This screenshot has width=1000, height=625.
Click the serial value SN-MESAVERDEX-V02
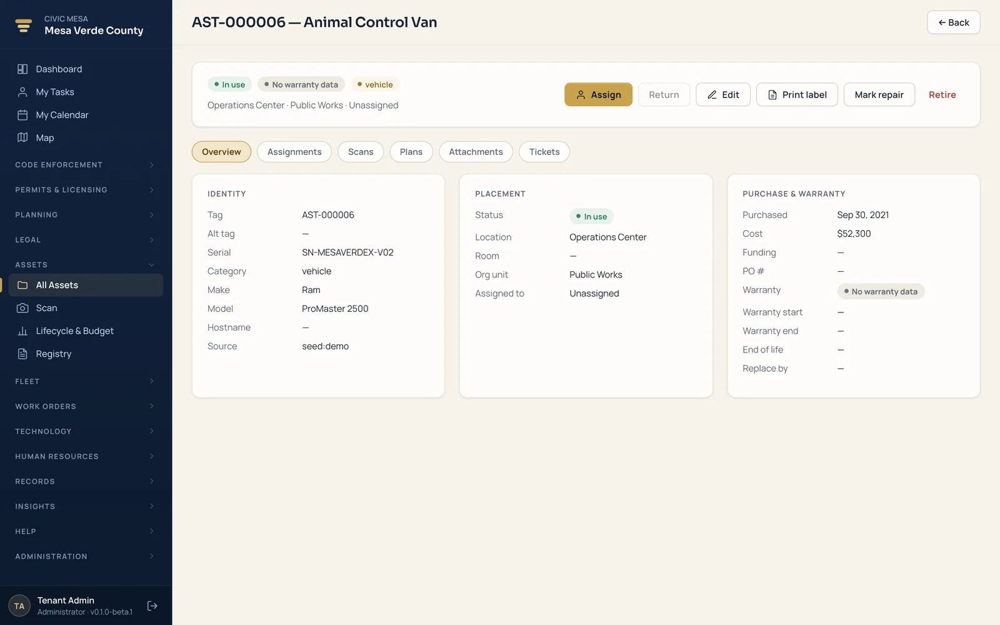pos(347,252)
